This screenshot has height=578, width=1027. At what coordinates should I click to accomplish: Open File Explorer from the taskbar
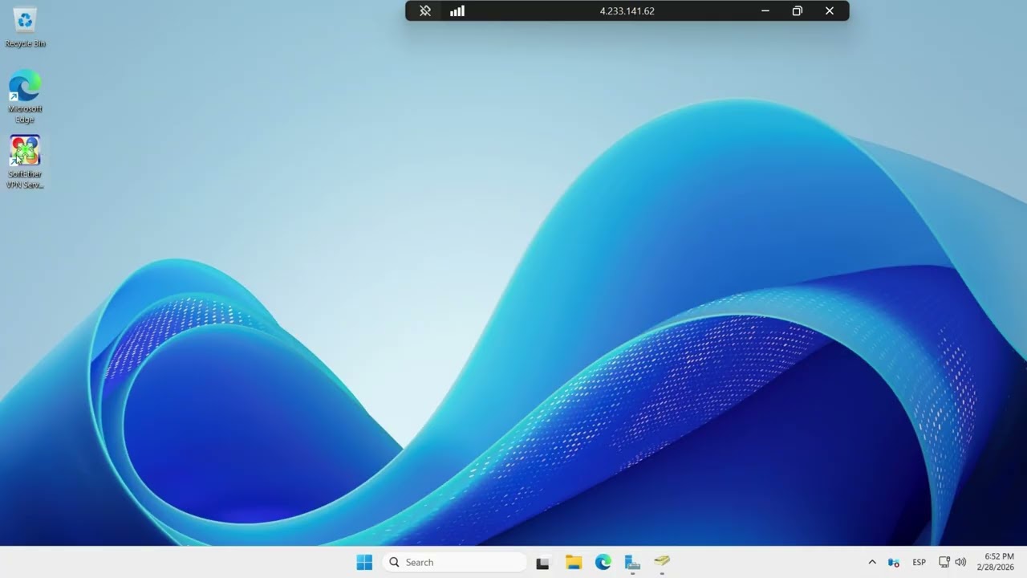click(573, 563)
